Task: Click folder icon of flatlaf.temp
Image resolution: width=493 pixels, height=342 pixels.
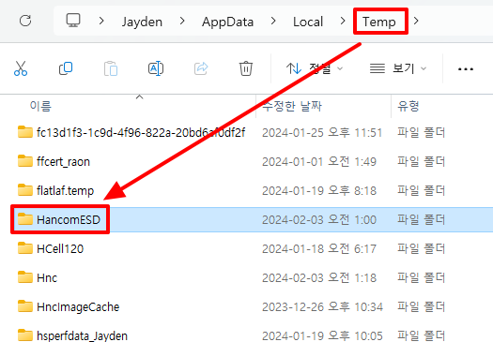Action: point(25,190)
